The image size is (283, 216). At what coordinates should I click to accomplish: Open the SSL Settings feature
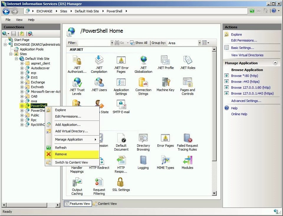[x=121, y=184]
